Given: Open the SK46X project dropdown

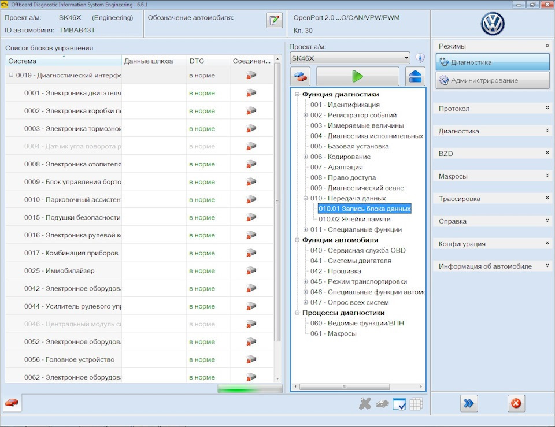Looking at the screenshot, I should [350, 58].
